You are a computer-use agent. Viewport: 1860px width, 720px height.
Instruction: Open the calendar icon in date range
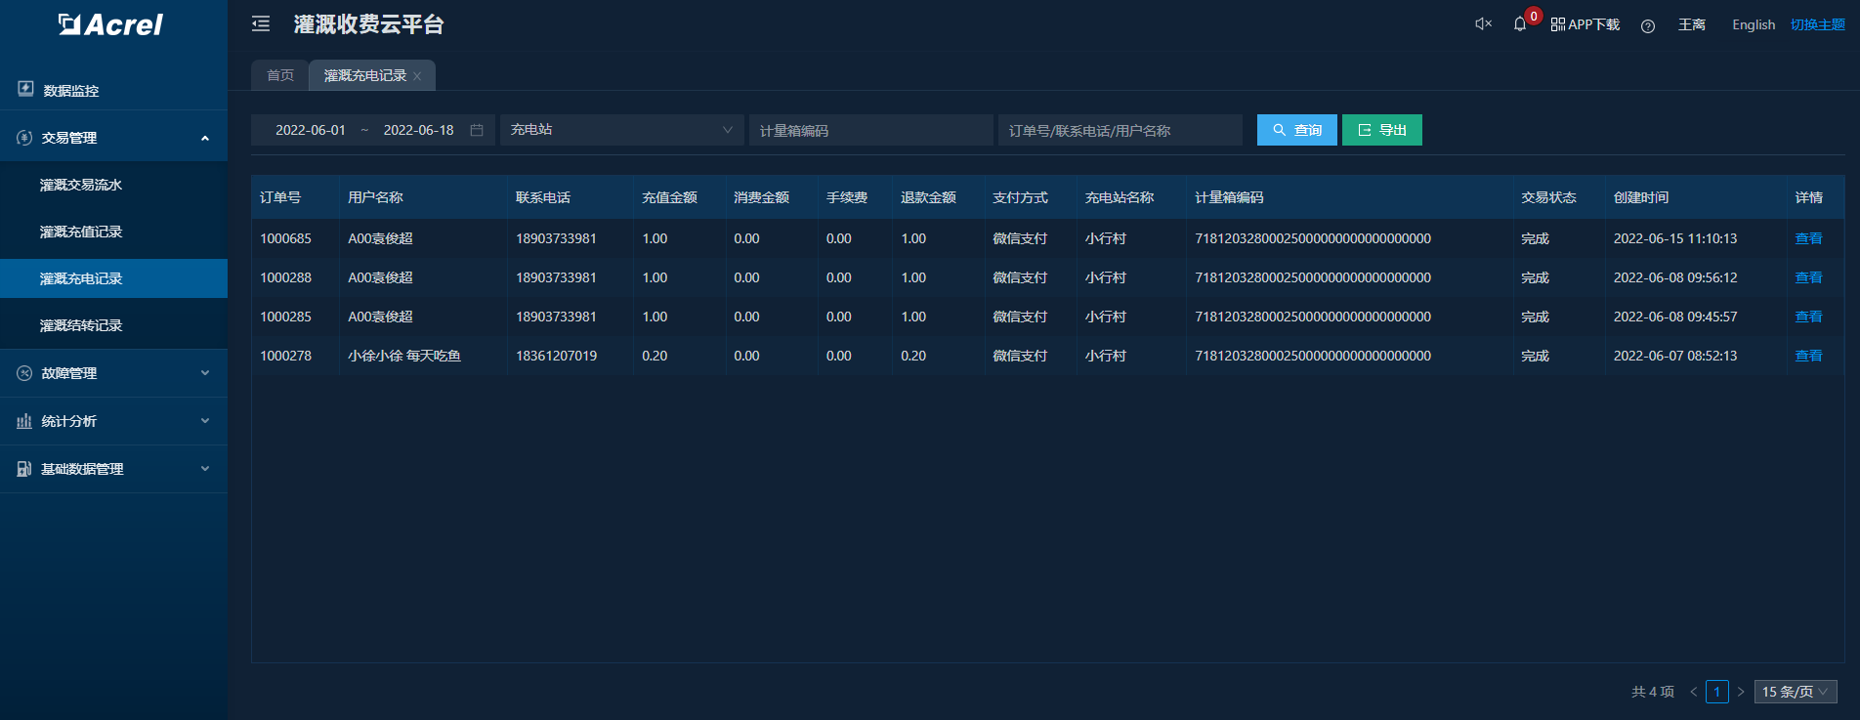click(x=477, y=130)
